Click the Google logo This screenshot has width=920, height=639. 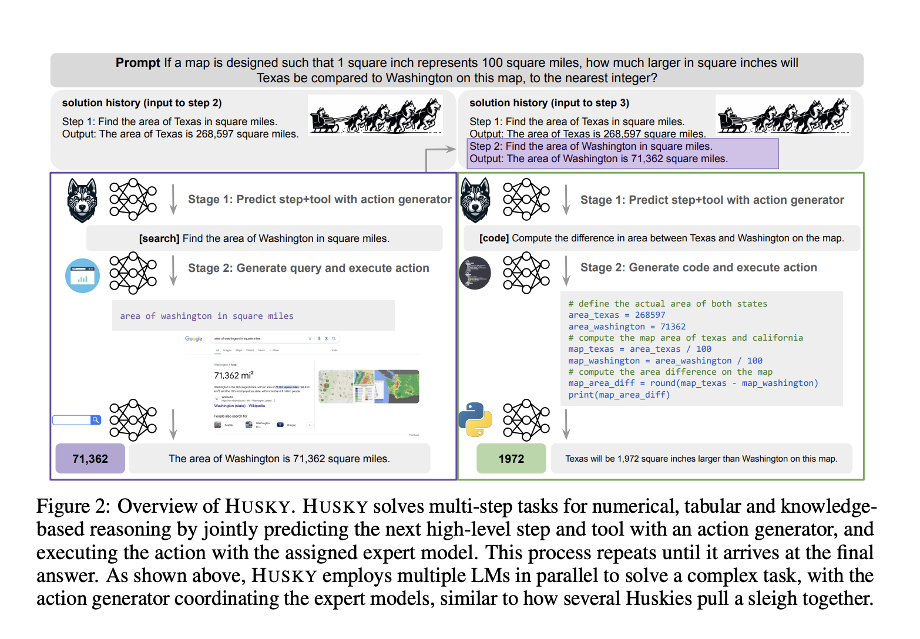pos(193,339)
